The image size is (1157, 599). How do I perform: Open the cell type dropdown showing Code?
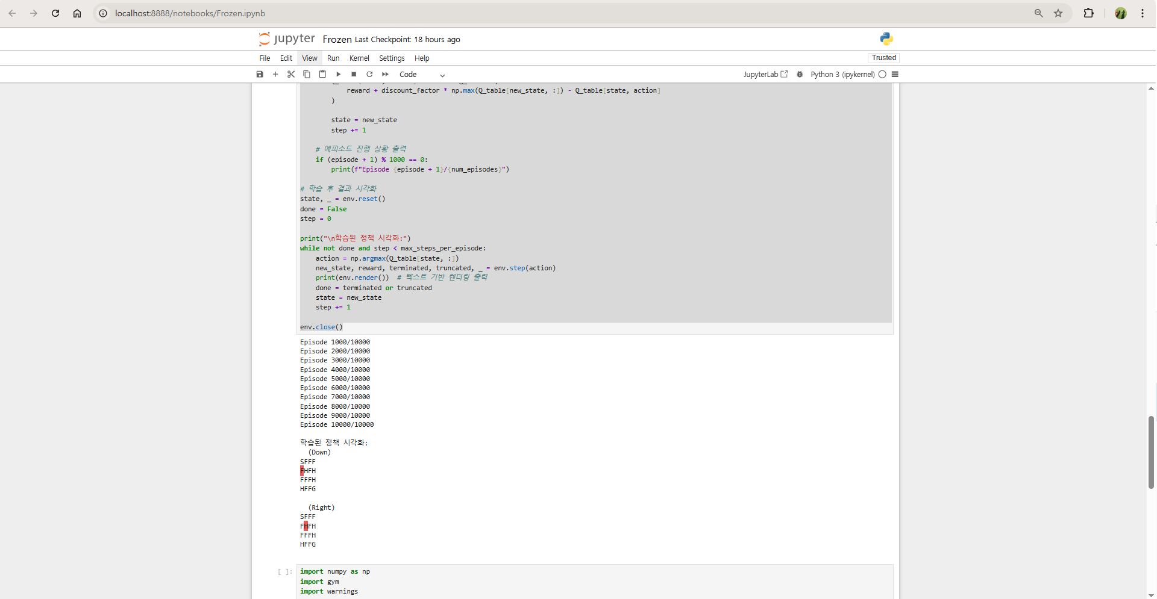click(x=422, y=75)
